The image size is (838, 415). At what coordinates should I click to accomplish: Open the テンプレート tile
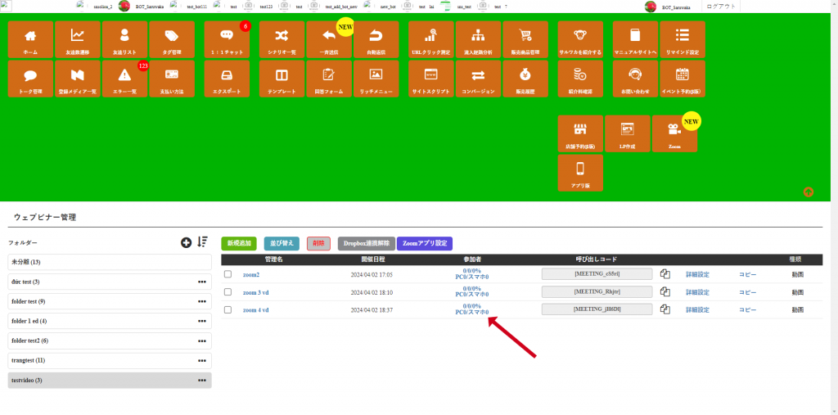pos(282,79)
